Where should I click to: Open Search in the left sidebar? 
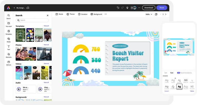click(9, 16)
